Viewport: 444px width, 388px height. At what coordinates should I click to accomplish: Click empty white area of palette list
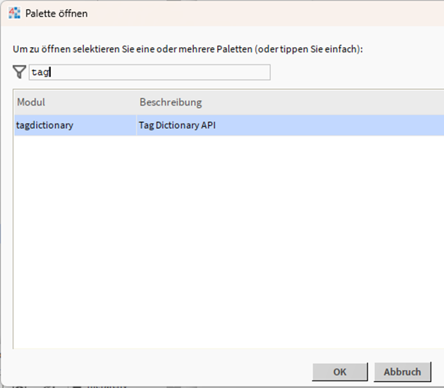[x=227, y=240]
